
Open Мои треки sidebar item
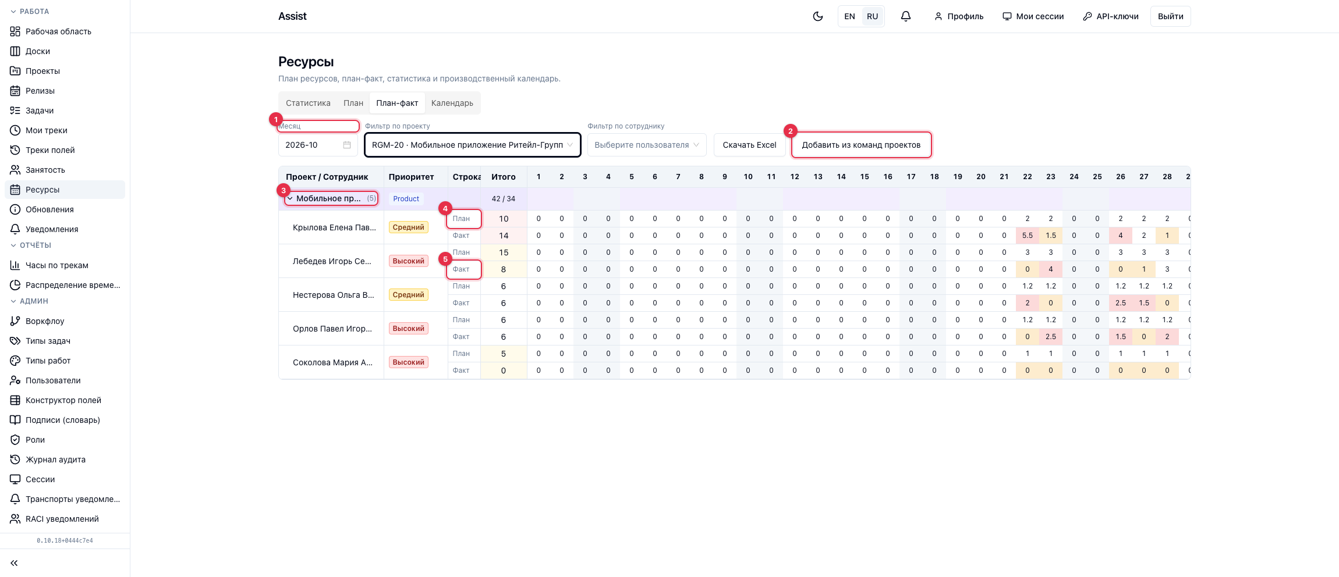click(65, 130)
